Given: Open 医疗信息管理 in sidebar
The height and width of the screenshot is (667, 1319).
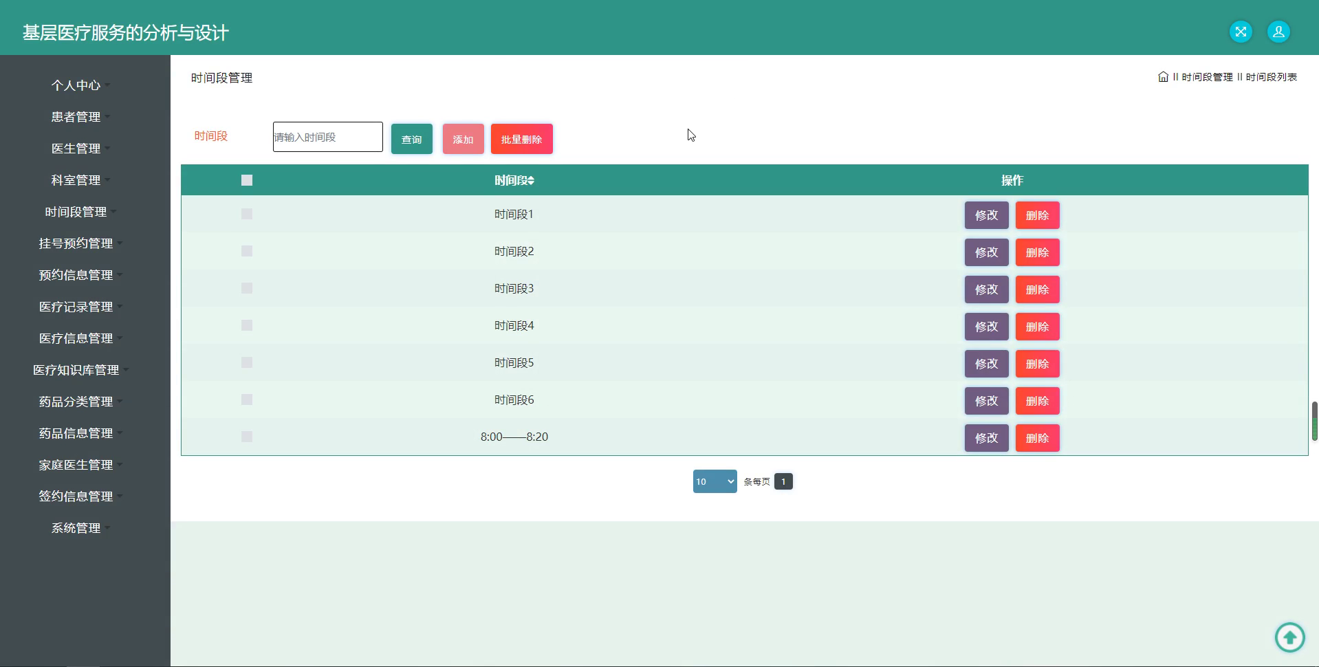Looking at the screenshot, I should 80,338.
